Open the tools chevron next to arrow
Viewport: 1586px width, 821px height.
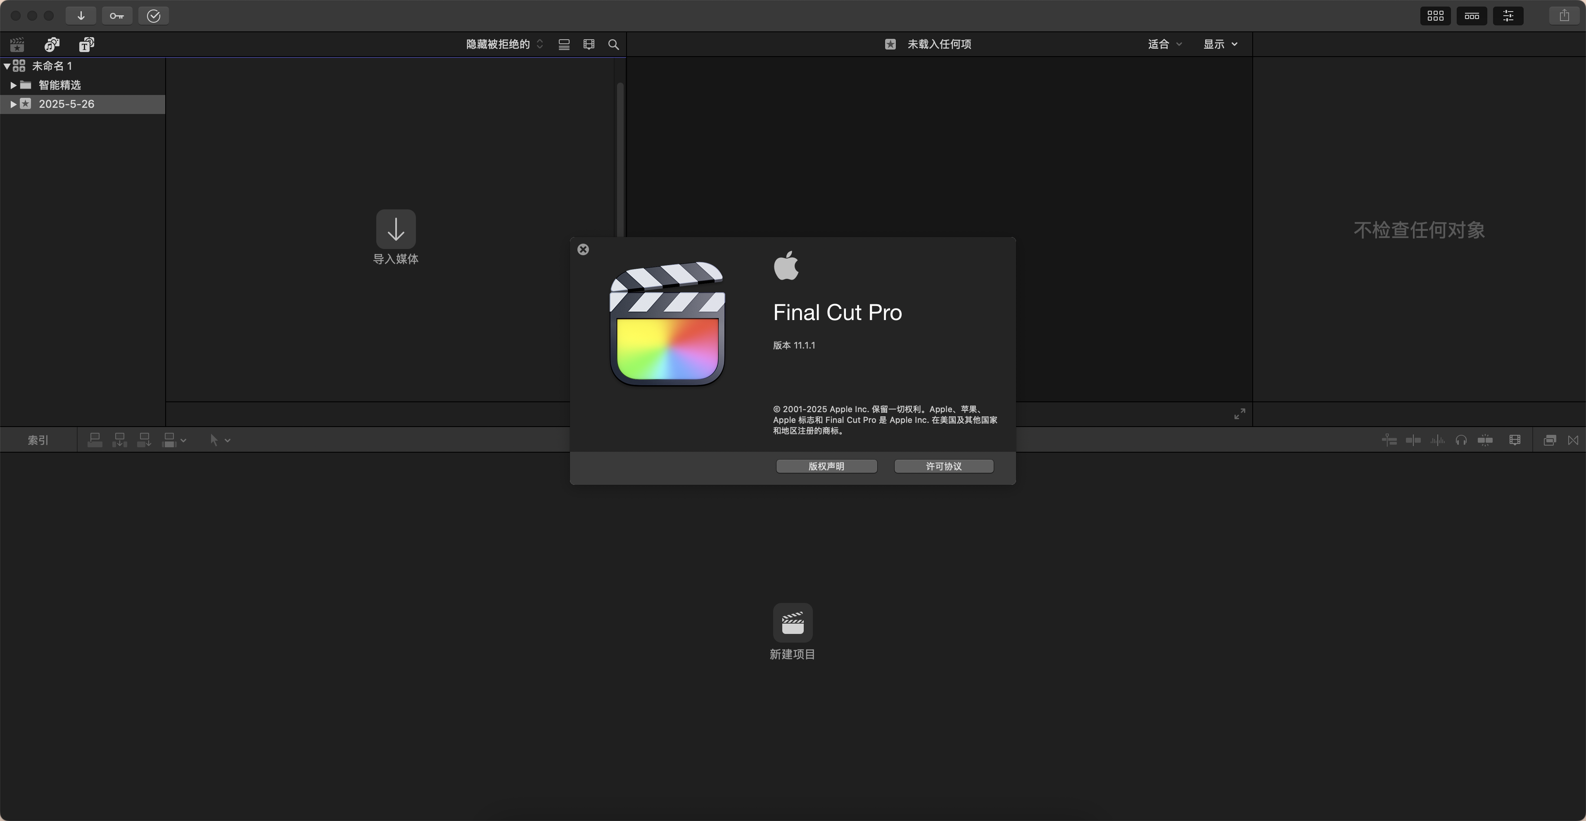click(228, 441)
